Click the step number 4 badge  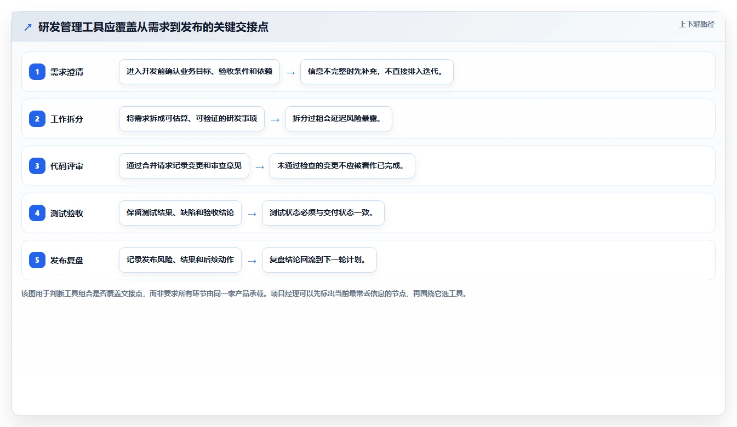37,213
